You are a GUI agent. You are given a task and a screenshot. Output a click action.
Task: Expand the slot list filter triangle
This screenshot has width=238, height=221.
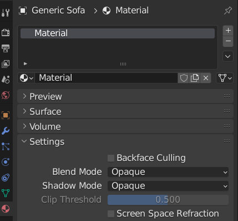point(26,63)
